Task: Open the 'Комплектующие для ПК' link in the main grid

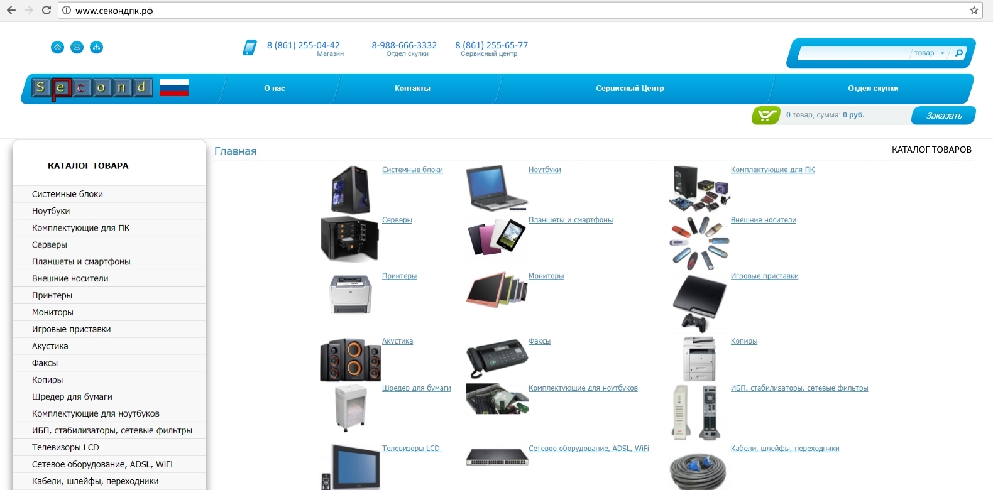Action: [x=772, y=170]
